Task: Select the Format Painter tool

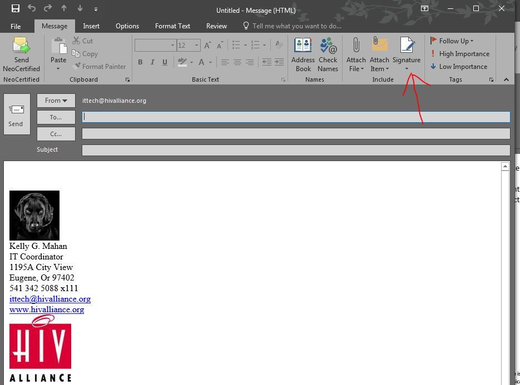Action: (99, 66)
